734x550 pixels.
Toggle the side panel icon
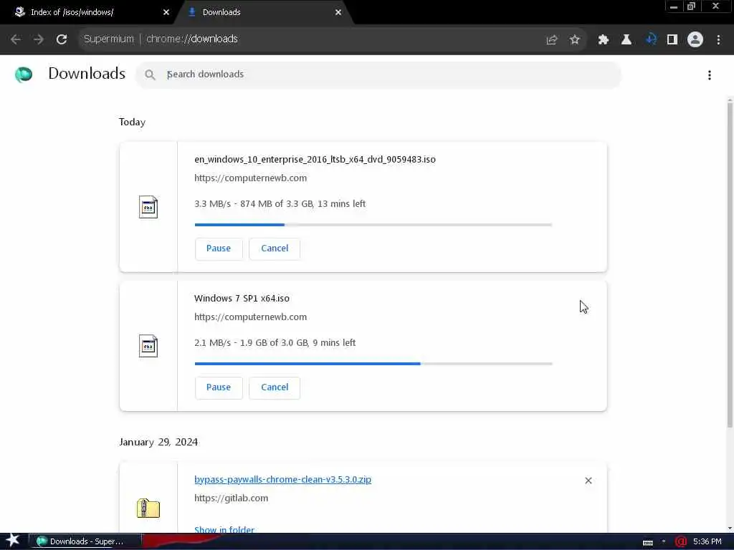coord(672,40)
